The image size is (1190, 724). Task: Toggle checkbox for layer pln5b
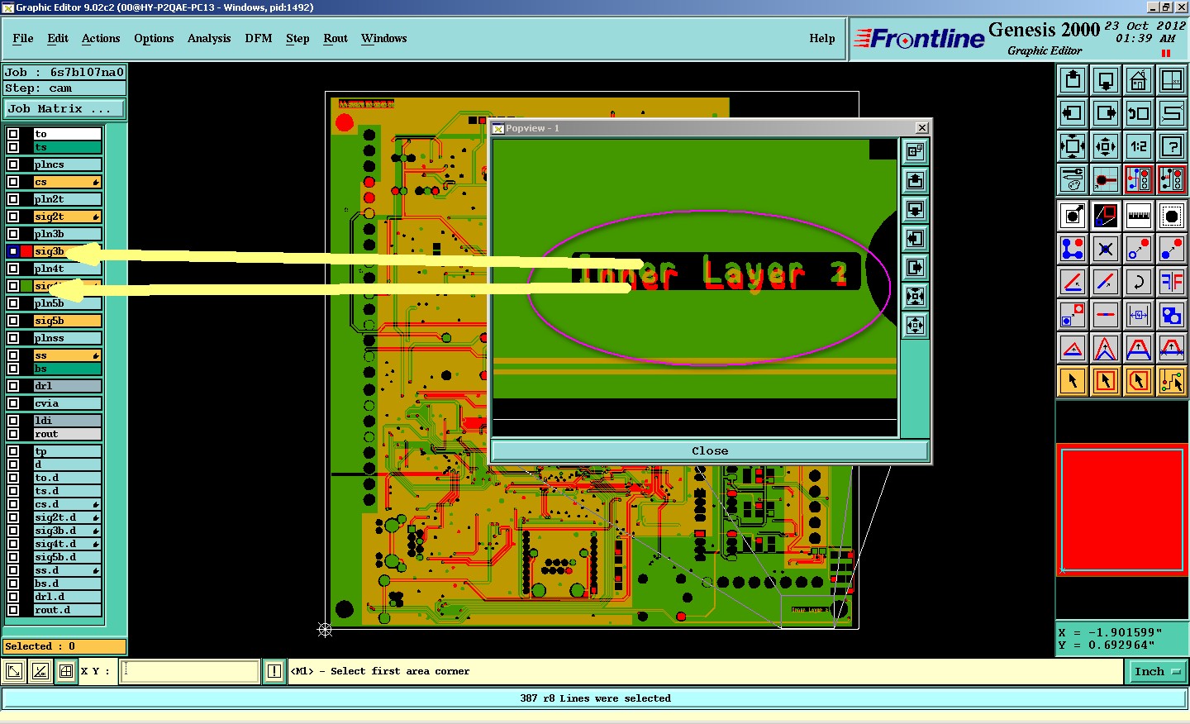13,303
